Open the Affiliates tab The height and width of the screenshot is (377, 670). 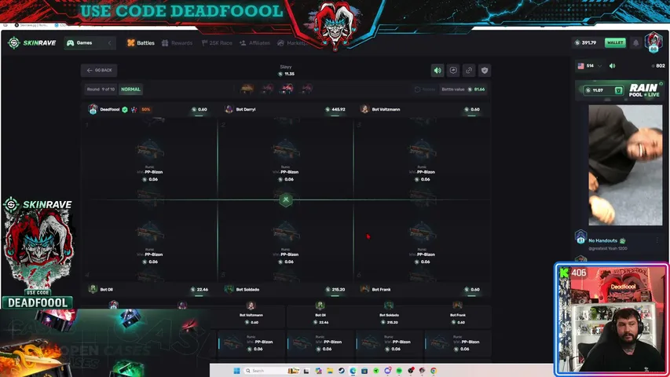point(254,42)
